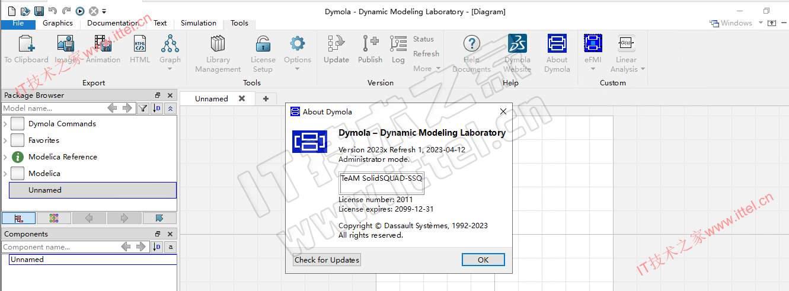789x291 pixels.
Task: Open the customize quick access toolbar arrow
Action: (104, 11)
